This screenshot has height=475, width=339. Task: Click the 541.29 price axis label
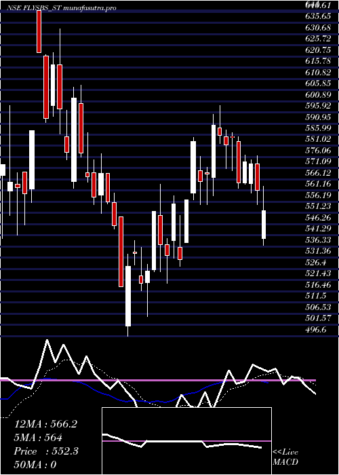pyautogui.click(x=319, y=229)
